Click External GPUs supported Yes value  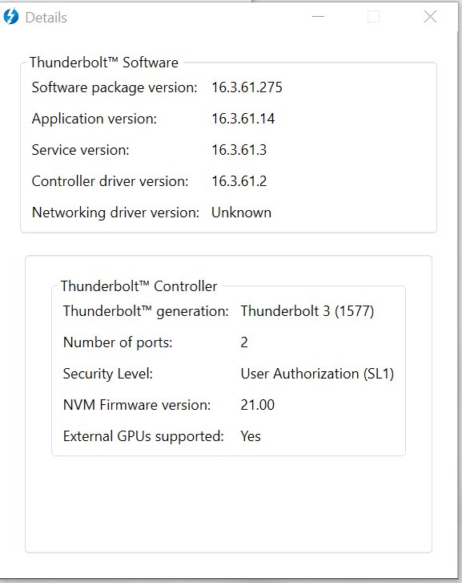pyautogui.click(x=251, y=436)
